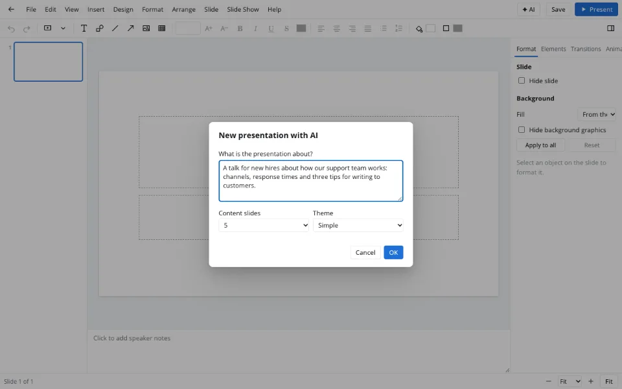
Task: Toggle italic formatting
Action: 255,28
